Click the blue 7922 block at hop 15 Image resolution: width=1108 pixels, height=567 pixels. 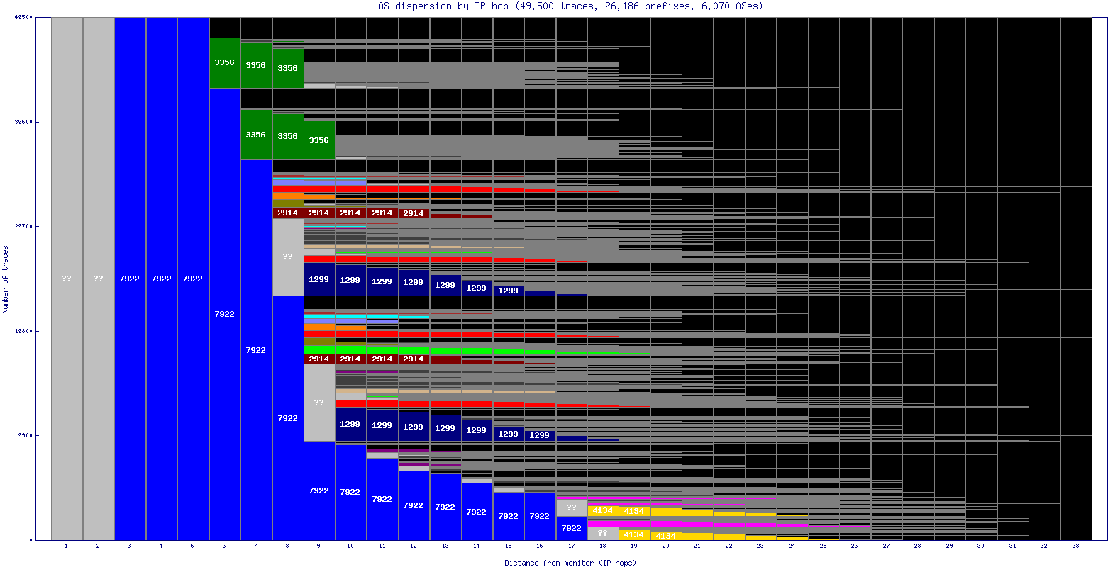click(x=508, y=516)
